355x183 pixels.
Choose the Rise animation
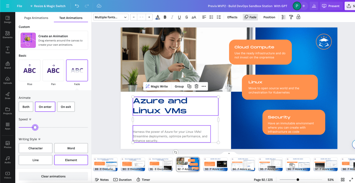tap(29, 71)
